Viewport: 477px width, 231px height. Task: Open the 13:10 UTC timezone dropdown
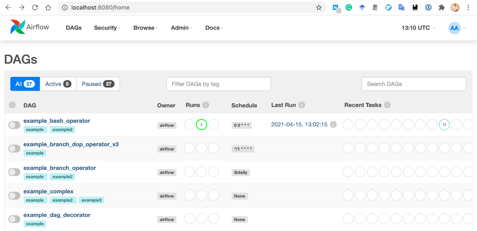pyautogui.click(x=418, y=28)
